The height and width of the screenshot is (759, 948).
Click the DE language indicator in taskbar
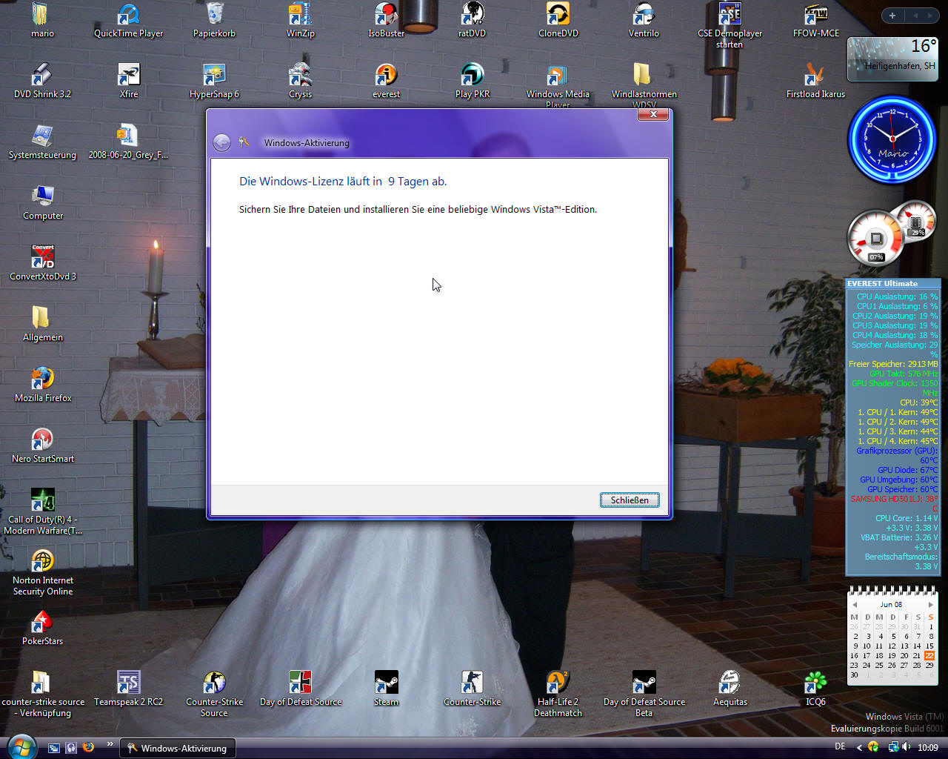point(840,747)
